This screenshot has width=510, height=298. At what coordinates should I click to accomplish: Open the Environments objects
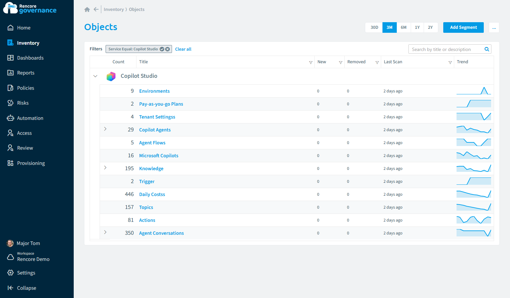click(154, 91)
